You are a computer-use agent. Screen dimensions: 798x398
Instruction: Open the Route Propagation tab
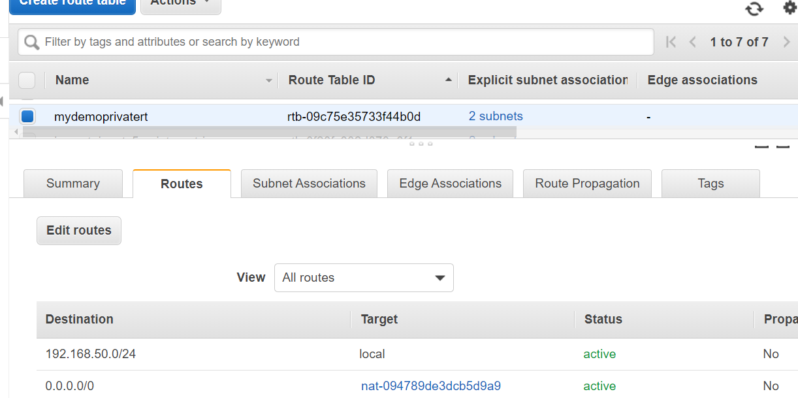[587, 184]
